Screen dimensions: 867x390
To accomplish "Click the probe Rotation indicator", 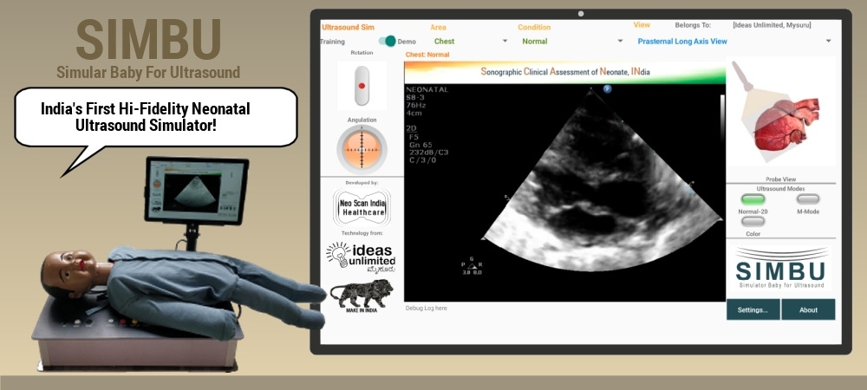I will (362, 86).
